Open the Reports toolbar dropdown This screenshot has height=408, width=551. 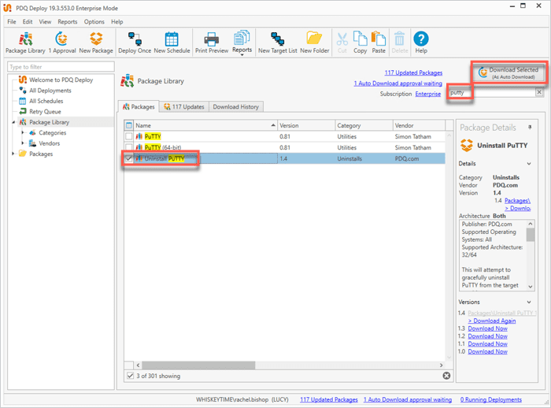(242, 43)
